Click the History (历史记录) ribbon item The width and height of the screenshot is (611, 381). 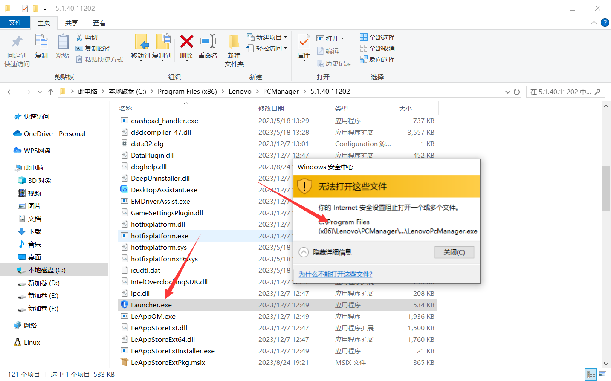click(x=334, y=63)
